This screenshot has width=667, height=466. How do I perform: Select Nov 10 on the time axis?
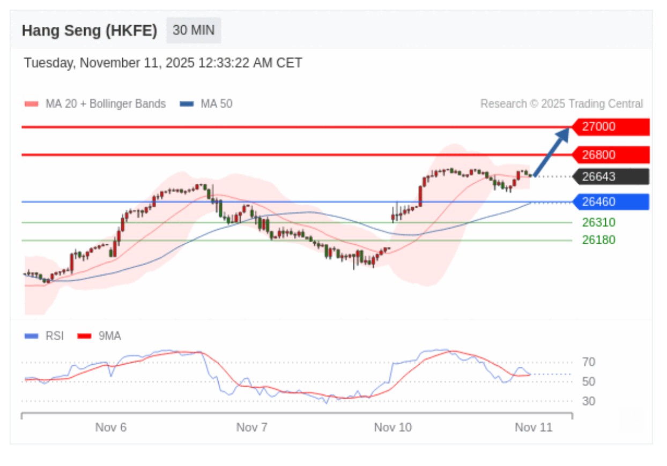[x=392, y=427]
